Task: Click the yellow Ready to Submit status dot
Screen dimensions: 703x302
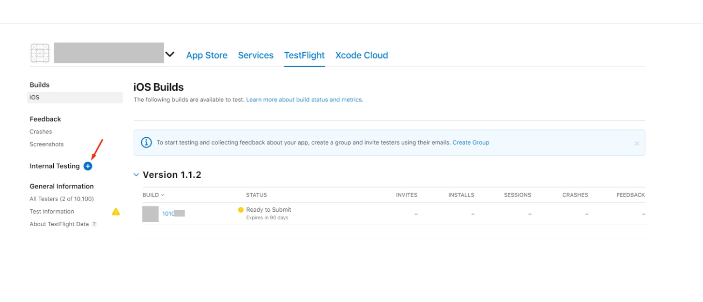Action: [241, 210]
